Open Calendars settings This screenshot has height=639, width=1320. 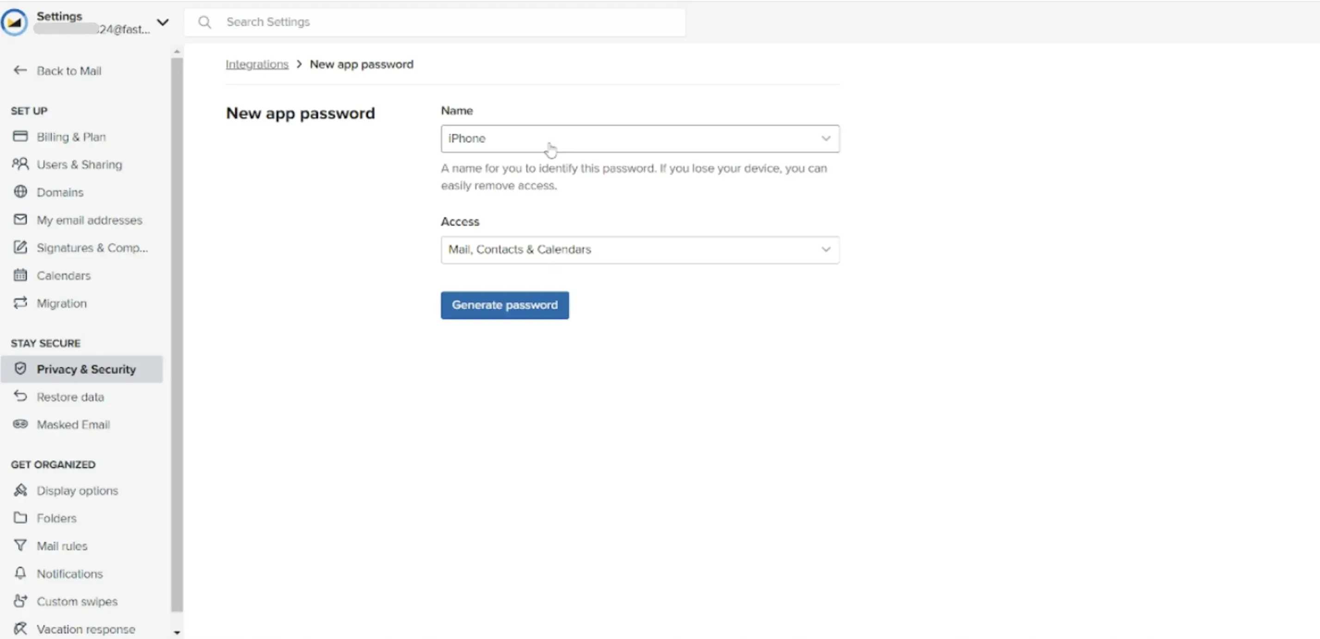[63, 276]
